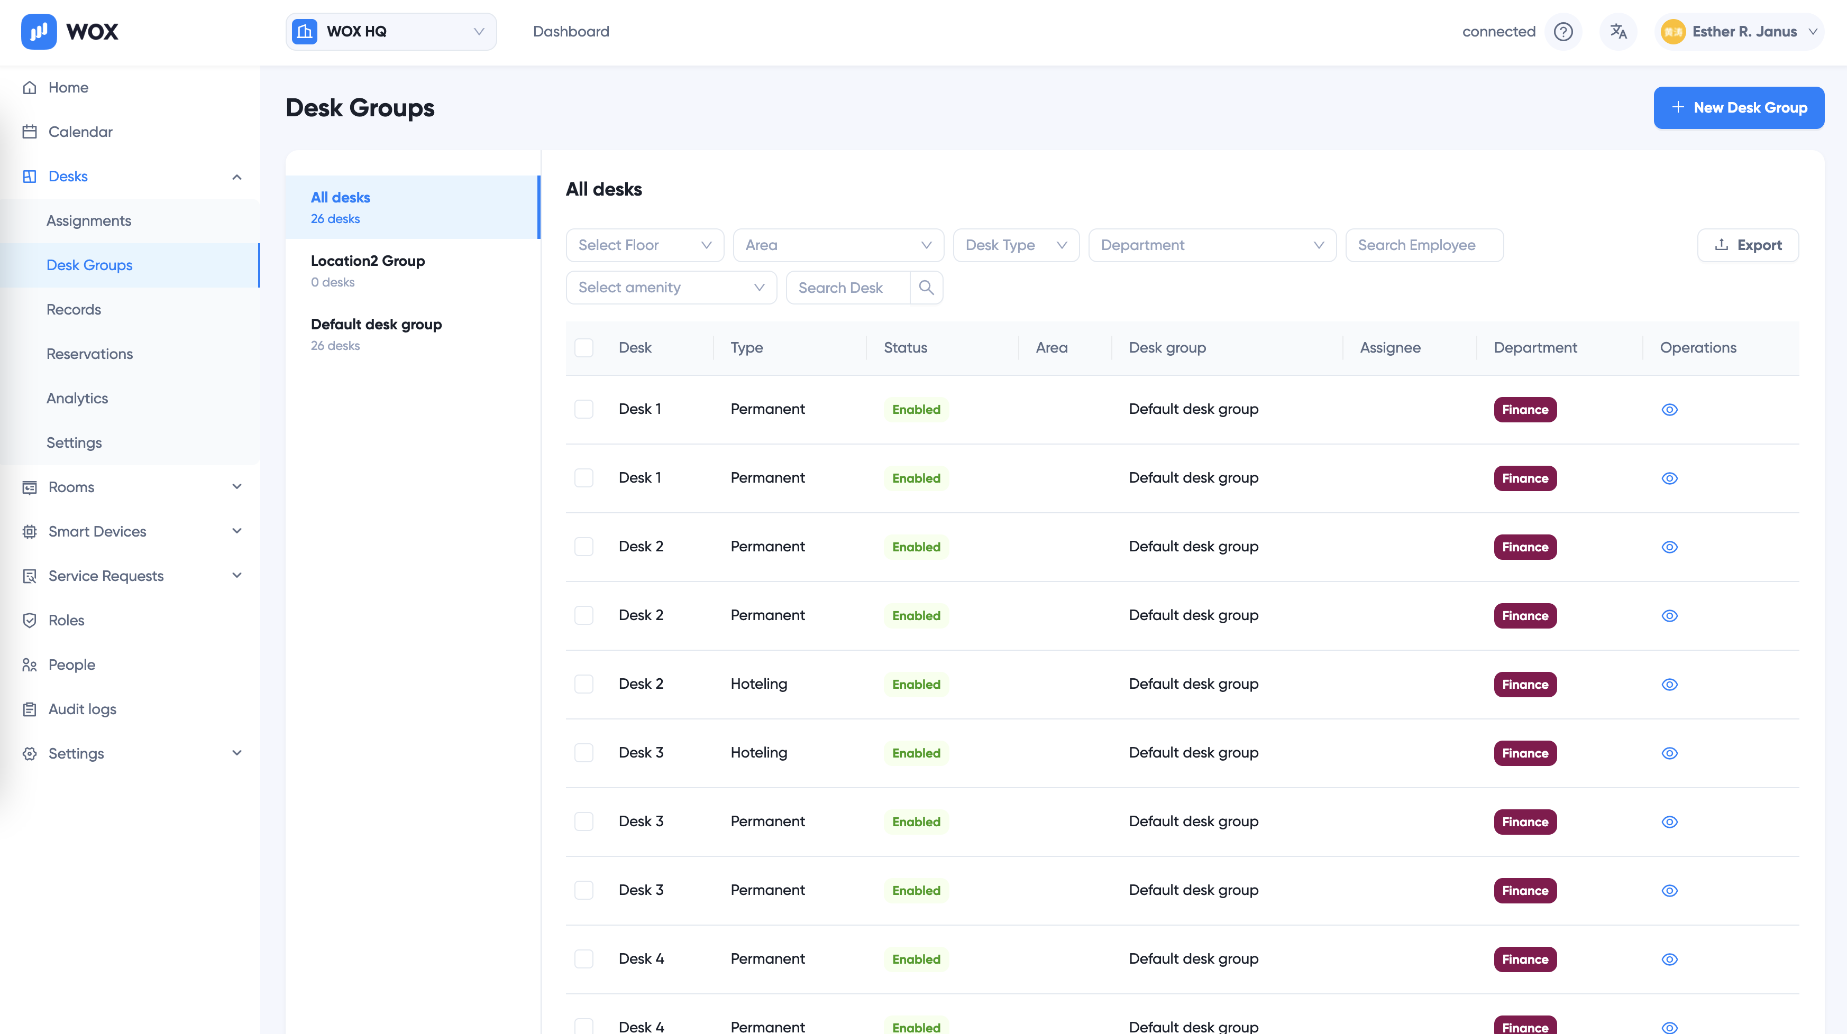The height and width of the screenshot is (1034, 1847).
Task: Click the Desk column header
Action: pos(635,347)
